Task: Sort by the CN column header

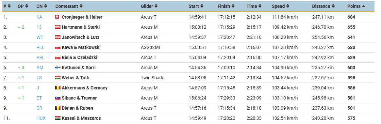Action: click(42, 6)
